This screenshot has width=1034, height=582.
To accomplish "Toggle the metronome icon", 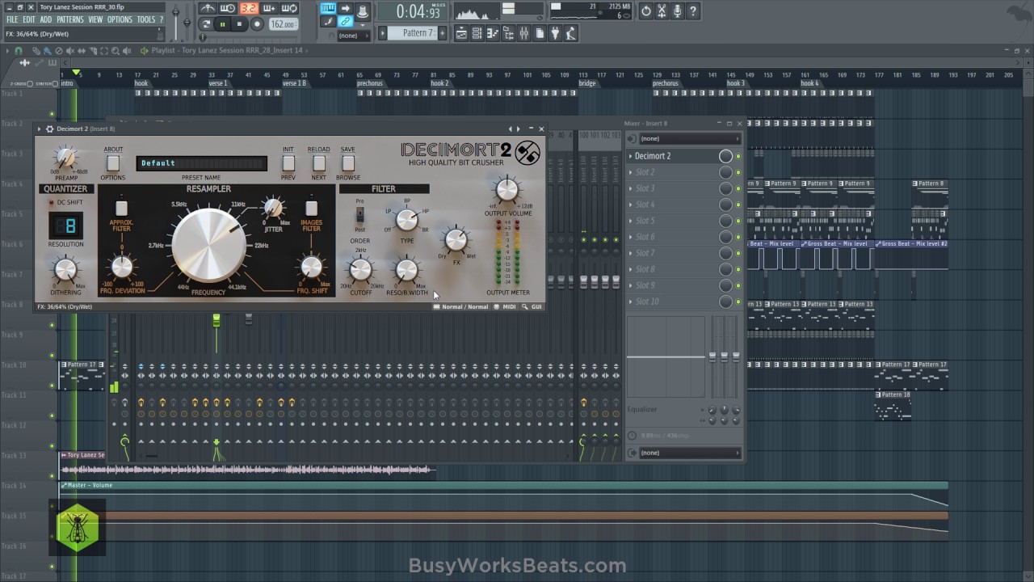I will pos(208,8).
